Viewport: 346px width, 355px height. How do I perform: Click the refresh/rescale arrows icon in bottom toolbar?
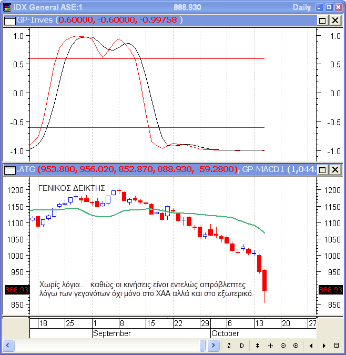(229, 346)
